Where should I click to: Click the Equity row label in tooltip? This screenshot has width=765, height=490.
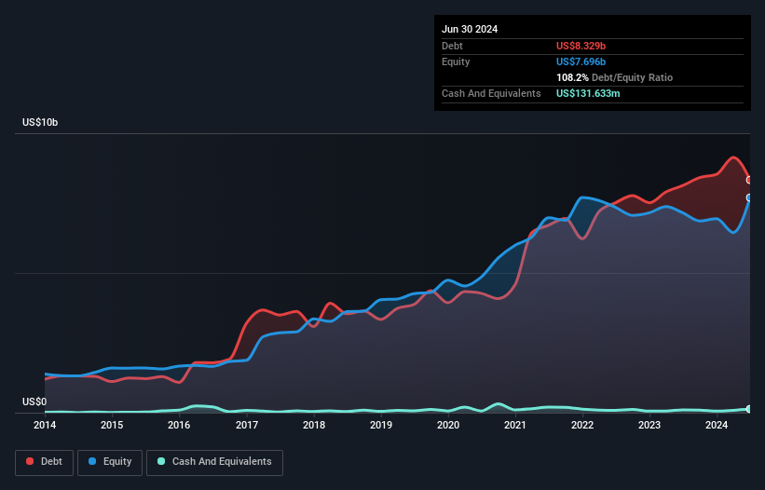coord(456,61)
